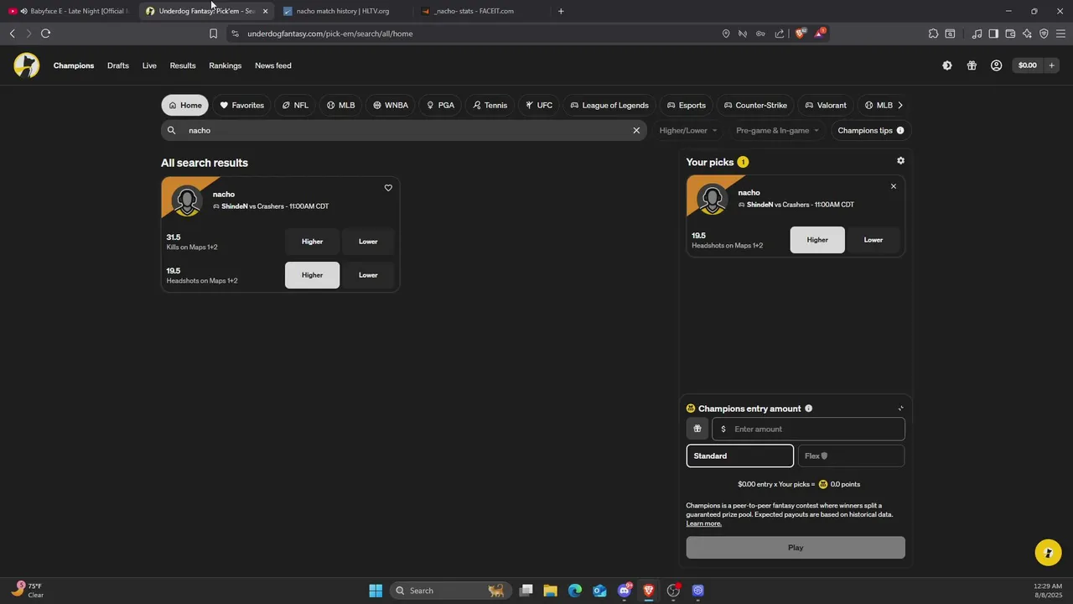
Task: Clear the nacho search text
Action: pos(636,130)
